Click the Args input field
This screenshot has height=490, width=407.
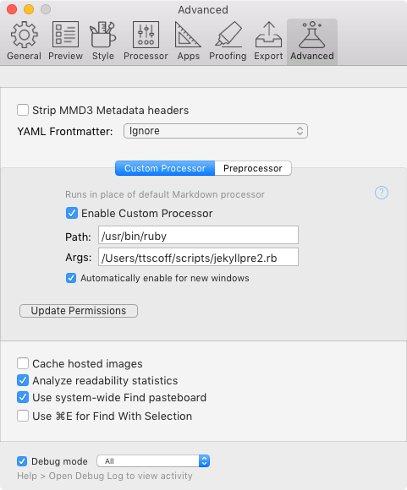click(x=198, y=257)
